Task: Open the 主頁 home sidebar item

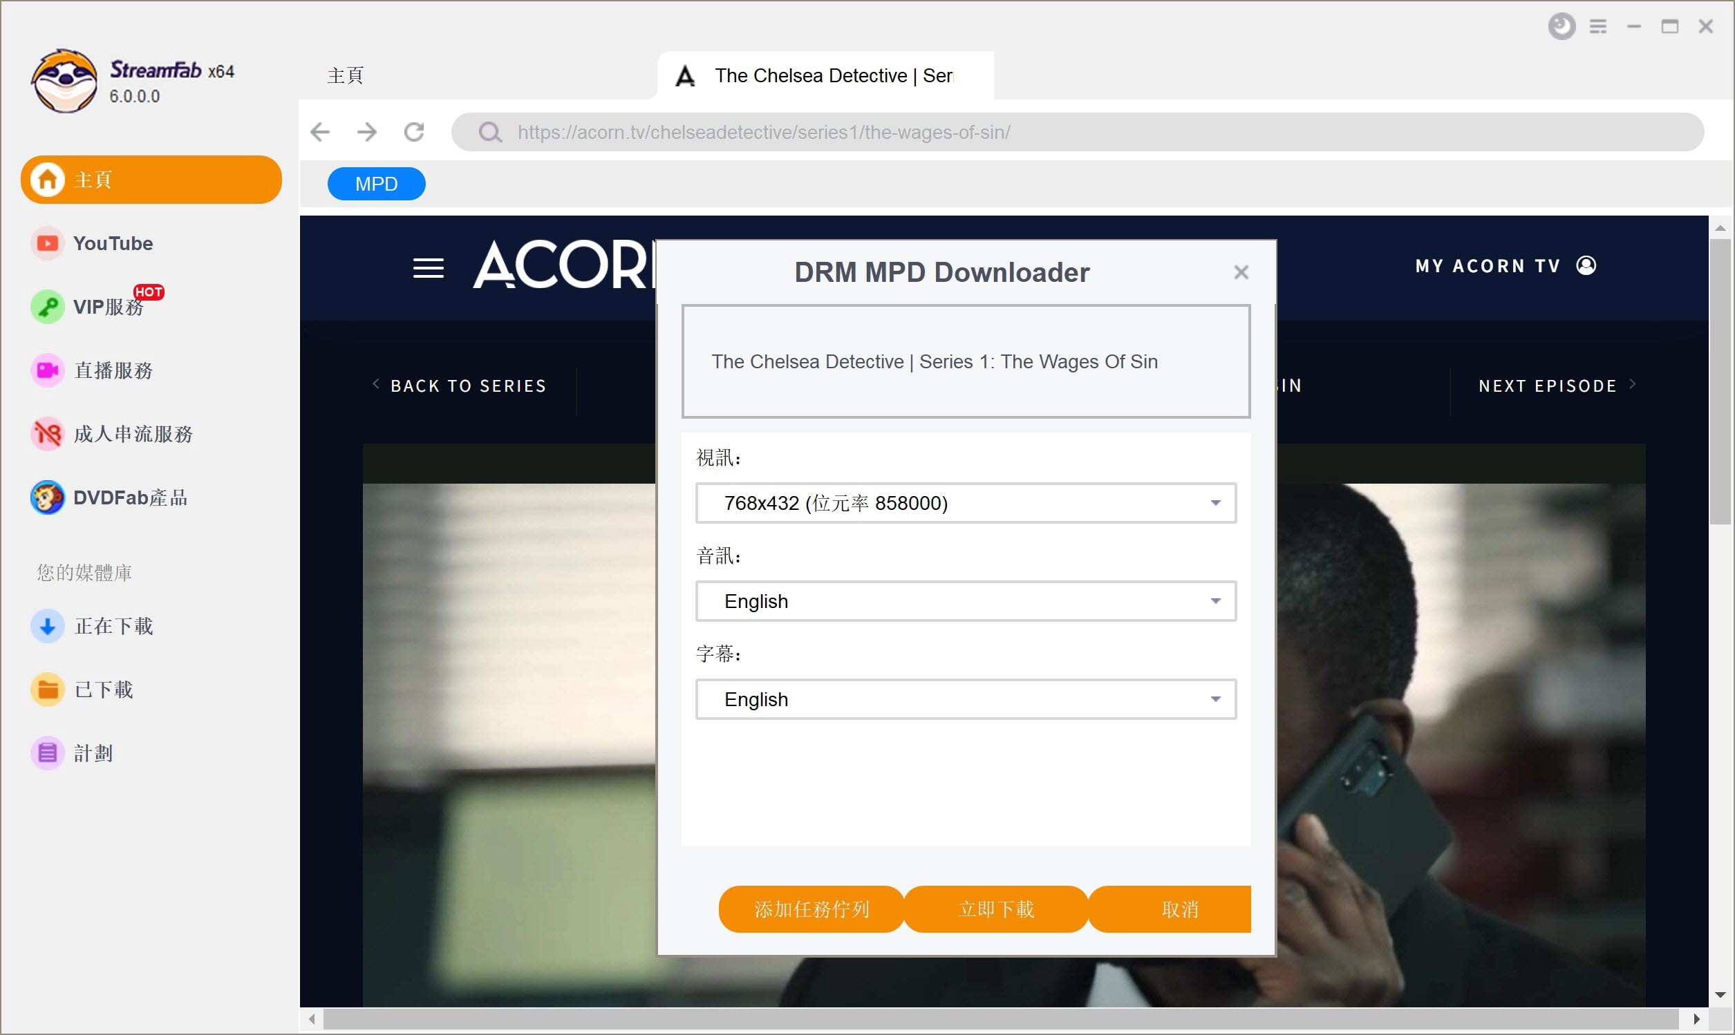Action: click(x=151, y=180)
